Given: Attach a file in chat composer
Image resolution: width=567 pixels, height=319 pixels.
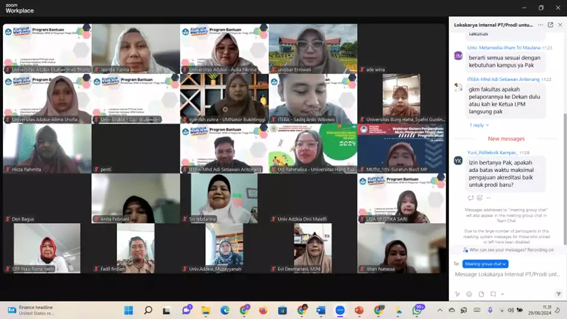Looking at the screenshot, I should point(481,294).
